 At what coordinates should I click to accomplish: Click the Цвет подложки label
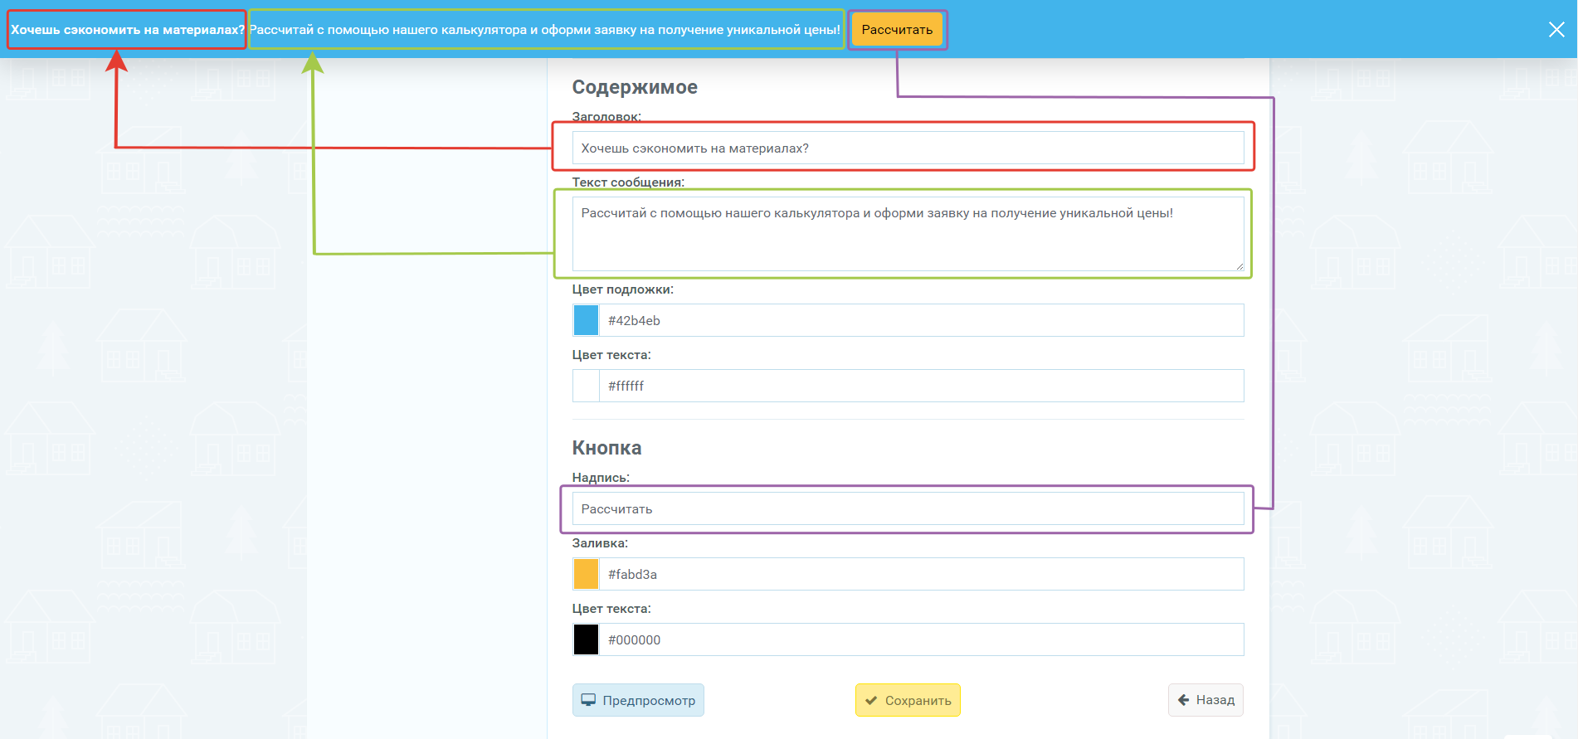(x=623, y=289)
